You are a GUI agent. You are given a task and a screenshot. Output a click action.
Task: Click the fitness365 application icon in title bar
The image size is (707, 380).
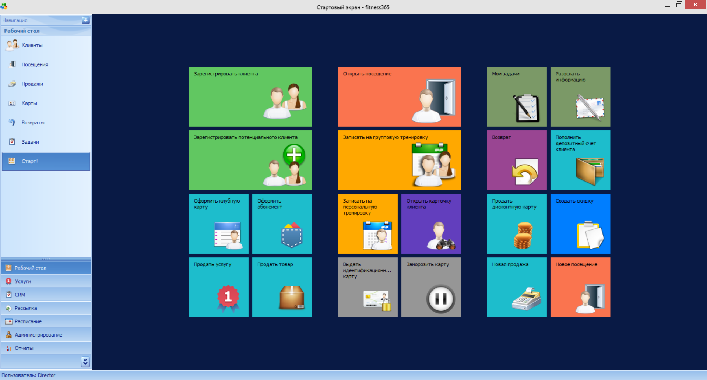pyautogui.click(x=4, y=6)
